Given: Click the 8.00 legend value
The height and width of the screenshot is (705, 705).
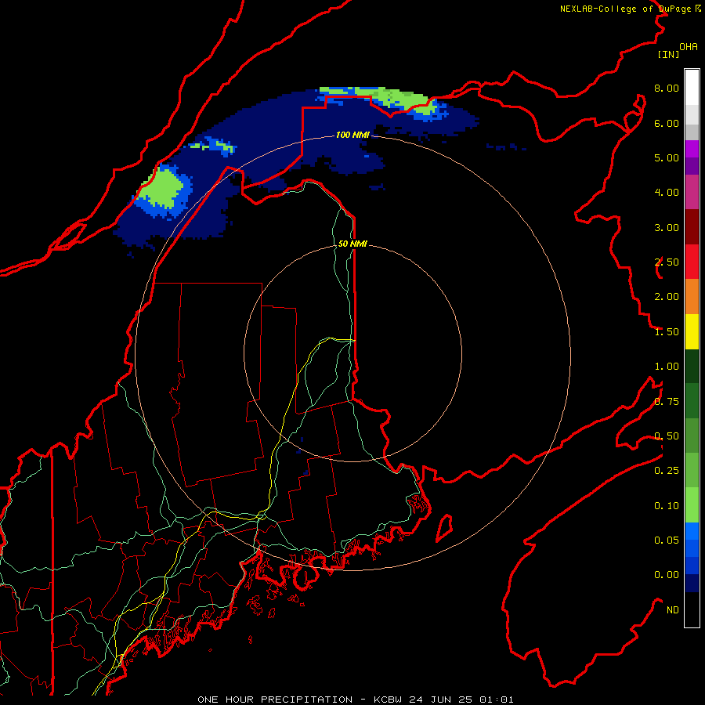Looking at the screenshot, I should pyautogui.click(x=667, y=88).
